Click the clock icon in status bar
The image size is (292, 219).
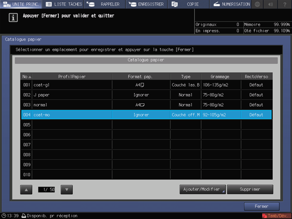3,216
